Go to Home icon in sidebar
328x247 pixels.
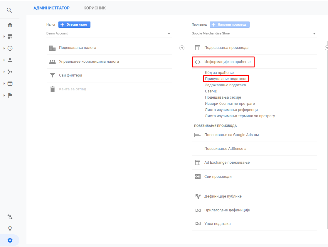[10, 25]
